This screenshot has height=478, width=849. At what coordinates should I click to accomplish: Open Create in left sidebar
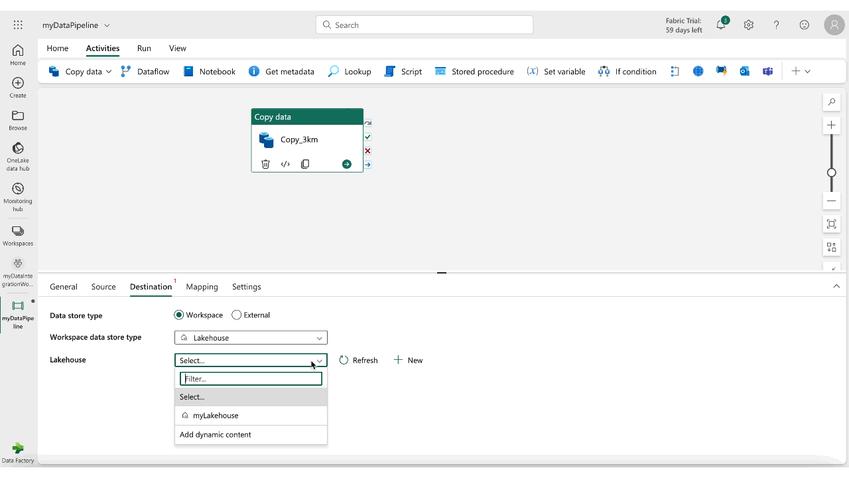coord(18,88)
